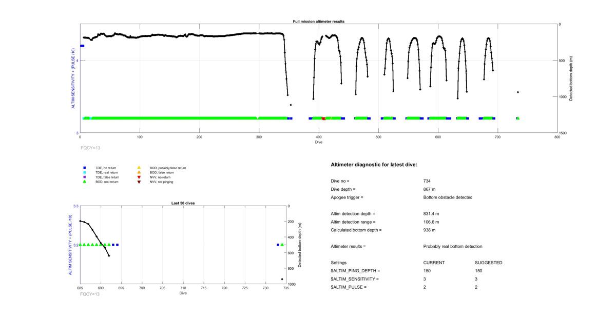Select the '$ALTIM_SENSITIVITY =' setting label
This screenshot has height=319, width=616.
(355, 279)
